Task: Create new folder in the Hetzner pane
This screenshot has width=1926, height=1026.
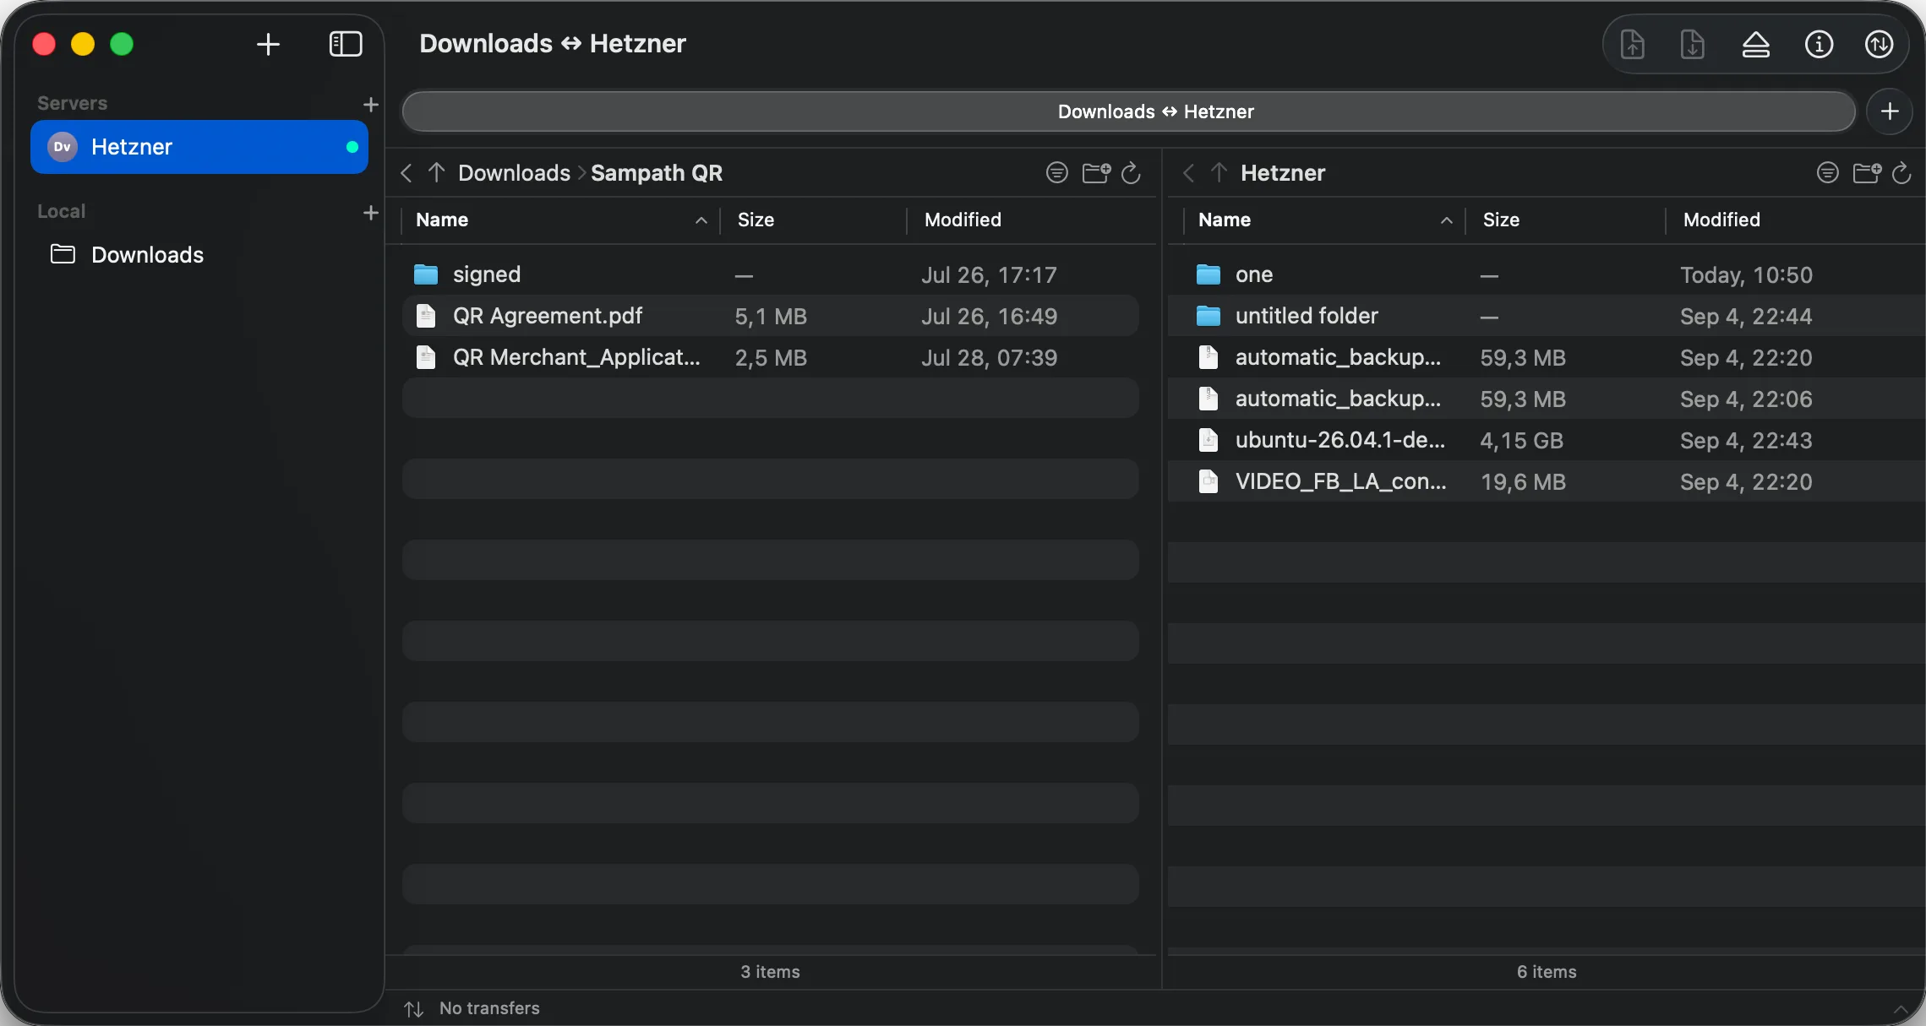Action: click(1867, 173)
